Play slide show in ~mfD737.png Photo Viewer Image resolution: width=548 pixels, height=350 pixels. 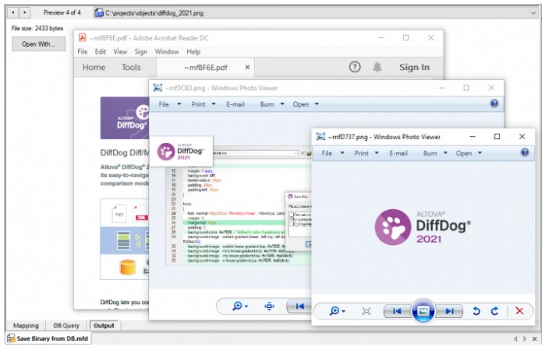click(x=423, y=311)
